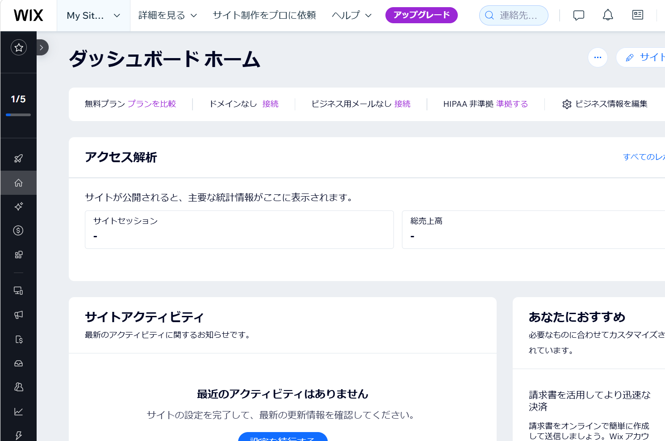This screenshot has width=665, height=441.
Task: Click the Wix logo
Action: click(x=28, y=15)
